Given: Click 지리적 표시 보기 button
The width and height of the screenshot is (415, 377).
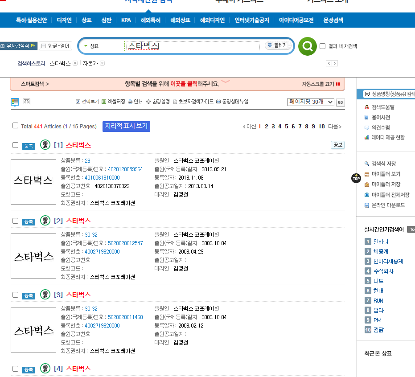Looking at the screenshot, I should pyautogui.click(x=126, y=126).
